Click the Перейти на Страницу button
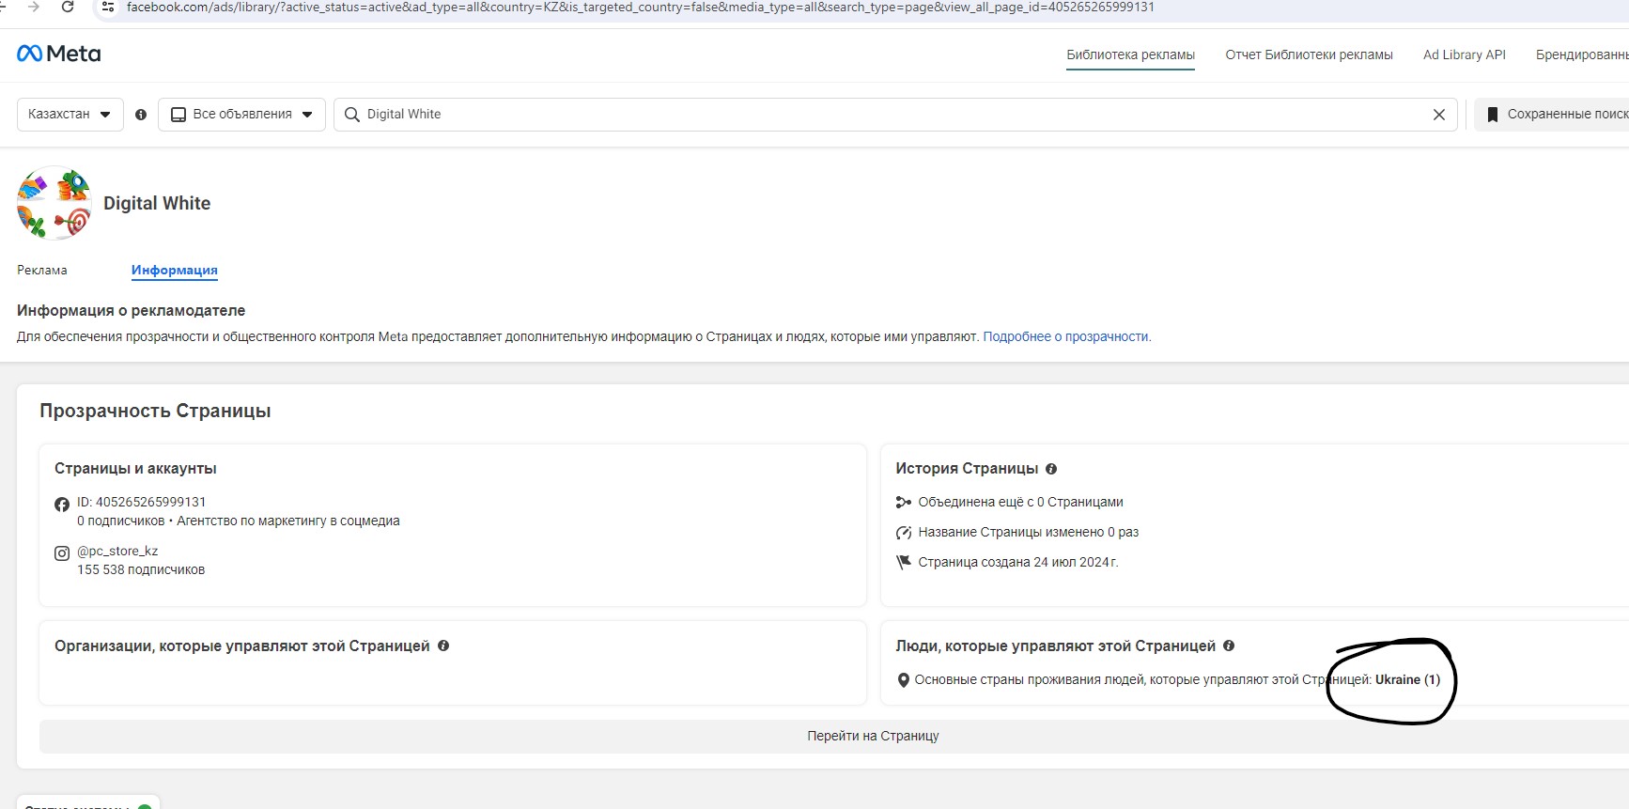 click(x=872, y=736)
